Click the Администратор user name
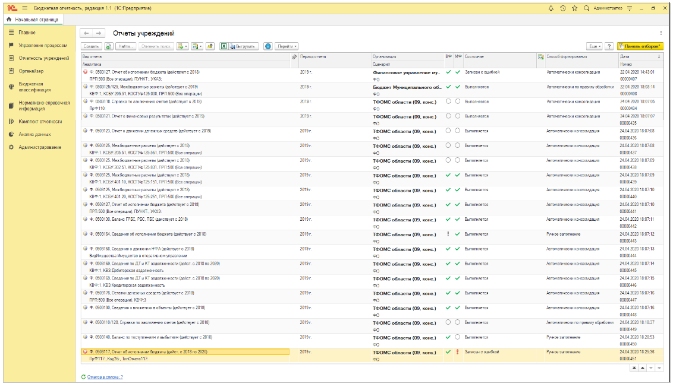 [608, 8]
